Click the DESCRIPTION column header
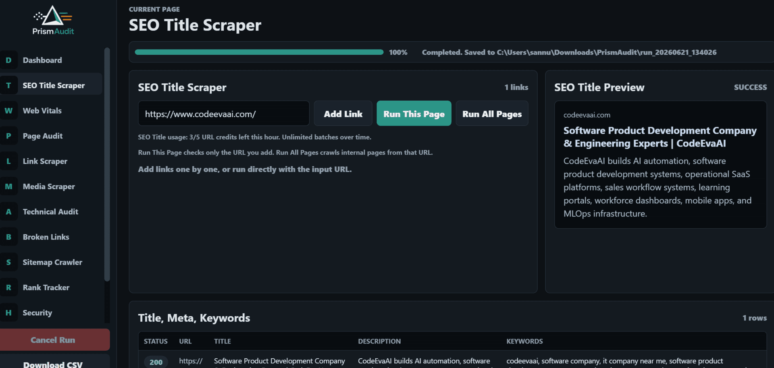Image resolution: width=774 pixels, height=368 pixels. pyautogui.click(x=379, y=341)
